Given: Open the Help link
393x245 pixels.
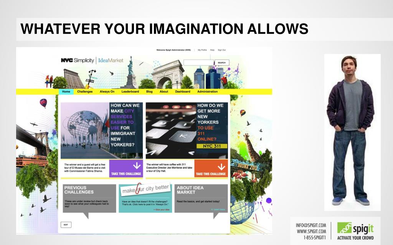Looking at the screenshot, I should 212,50.
